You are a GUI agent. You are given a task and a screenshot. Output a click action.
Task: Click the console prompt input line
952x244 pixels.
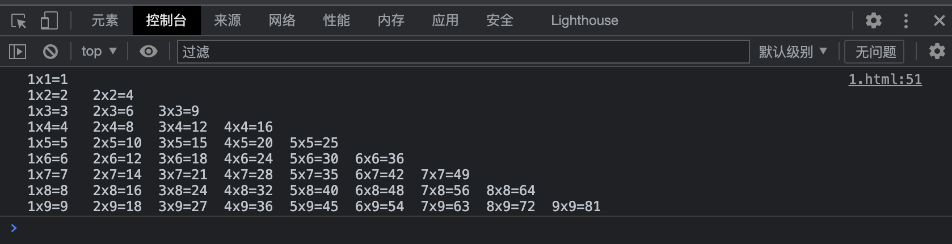coord(482,228)
